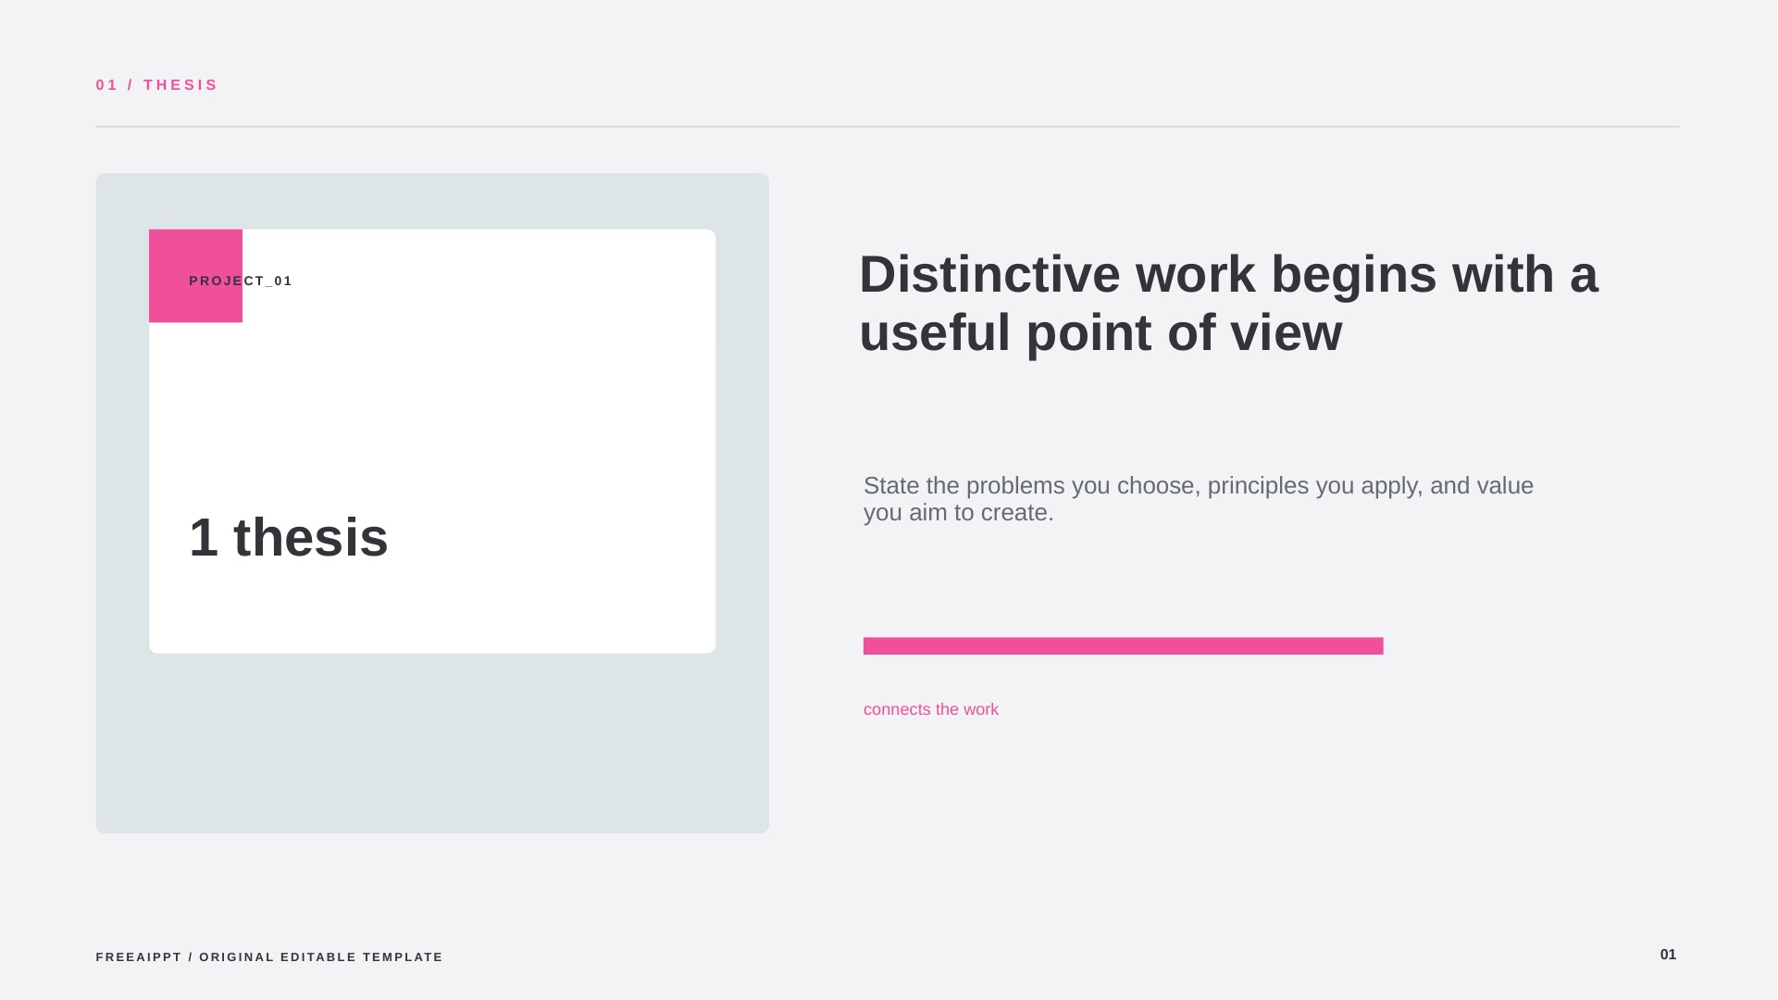The image size is (1778, 1000).
Task: Click the word "THESIS" in the top header
Action: [x=181, y=85]
